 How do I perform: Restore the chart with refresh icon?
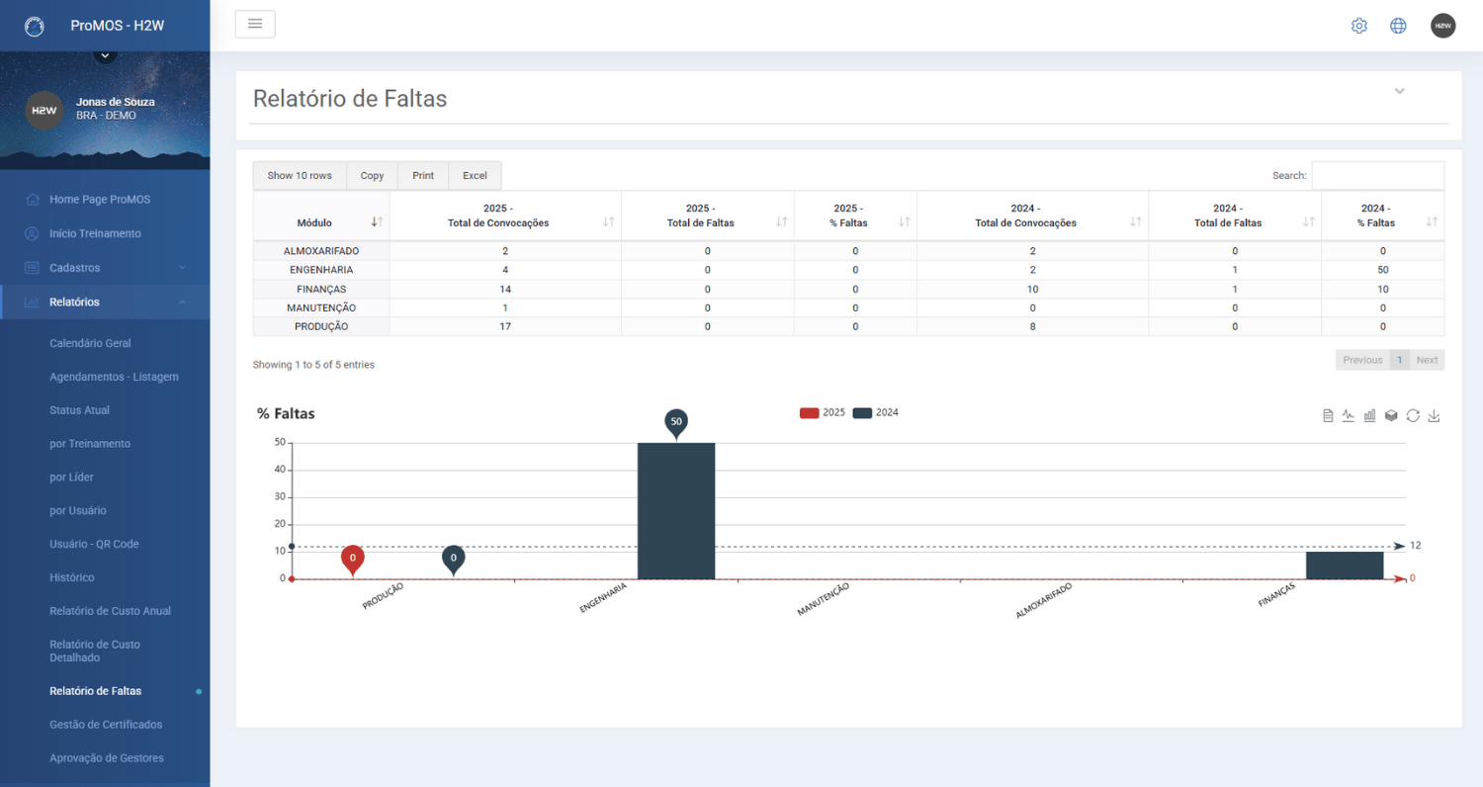pos(1413,415)
